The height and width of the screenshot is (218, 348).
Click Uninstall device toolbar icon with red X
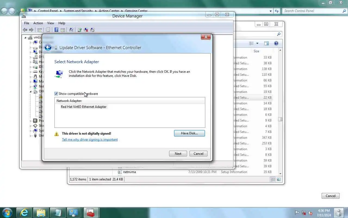(x=86, y=30)
